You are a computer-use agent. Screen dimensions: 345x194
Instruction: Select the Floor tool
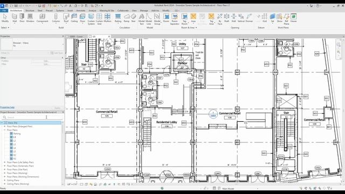point(82,18)
